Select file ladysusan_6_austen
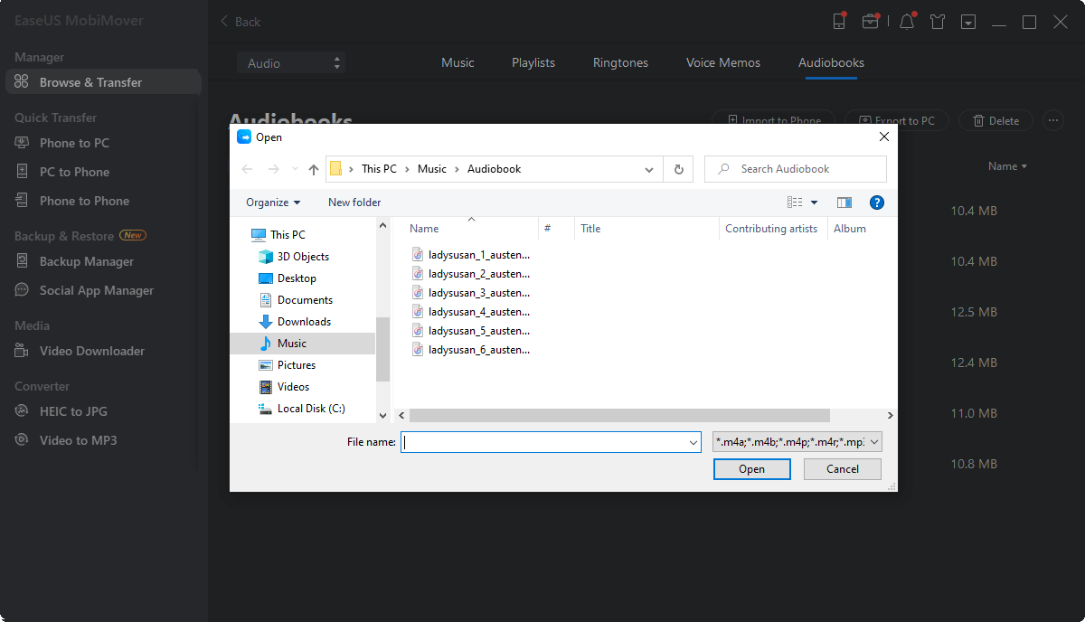This screenshot has width=1085, height=622. tap(471, 350)
